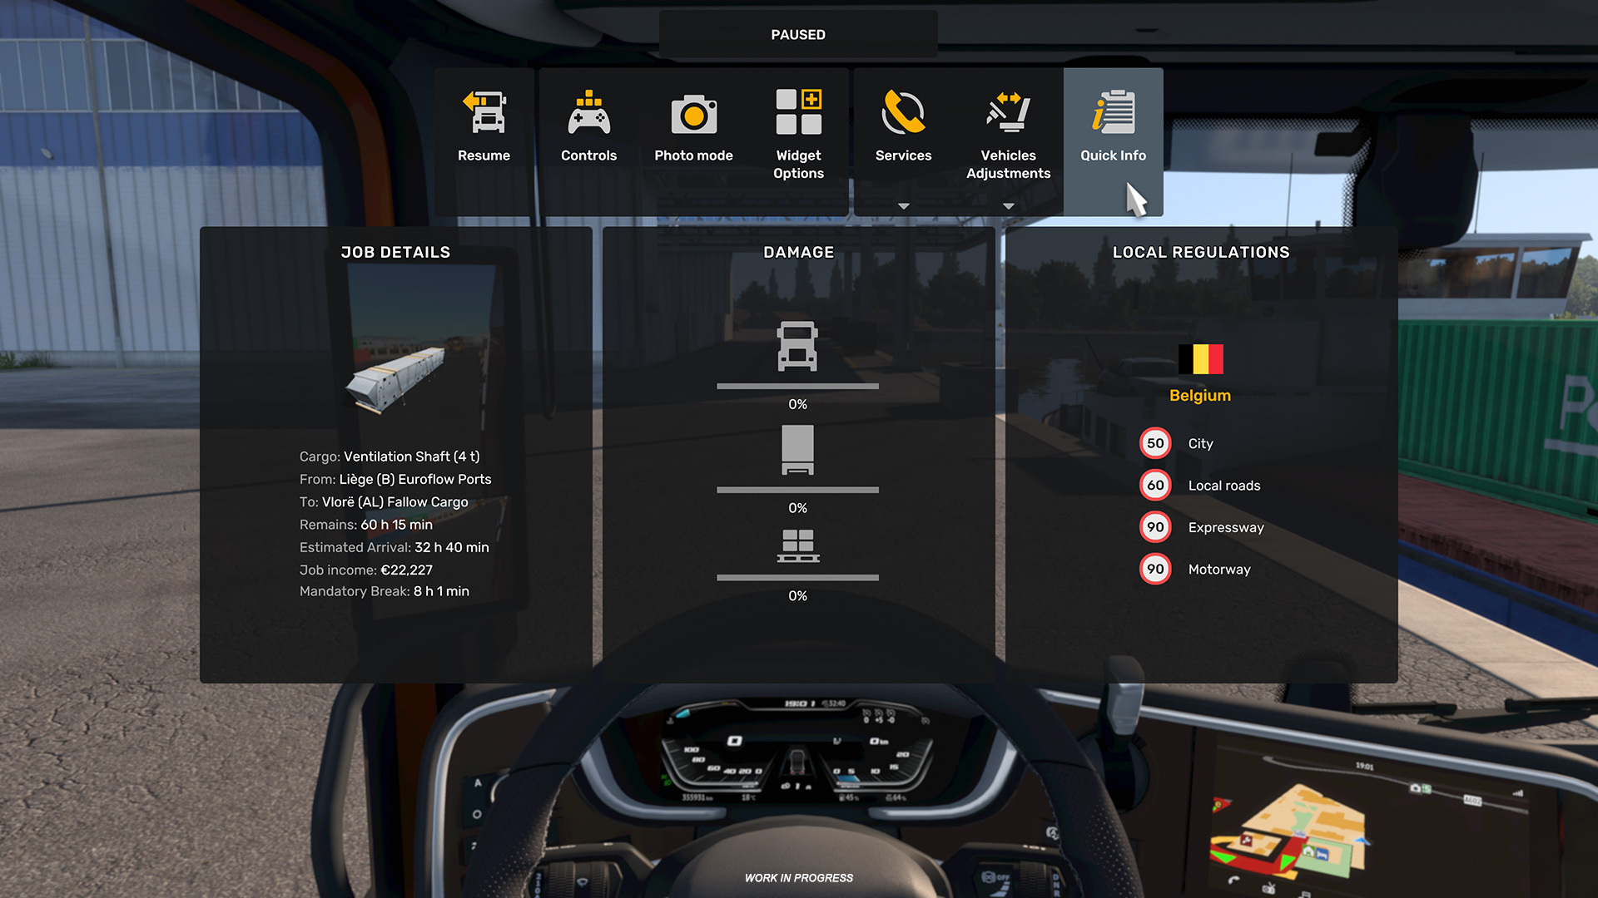
Task: Click the Motorway 90 speed limit sign
Action: [1155, 569]
